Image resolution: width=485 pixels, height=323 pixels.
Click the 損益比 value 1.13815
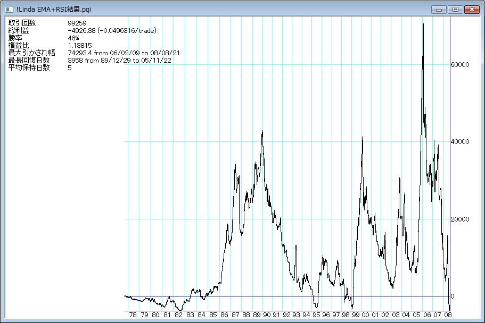click(x=80, y=46)
